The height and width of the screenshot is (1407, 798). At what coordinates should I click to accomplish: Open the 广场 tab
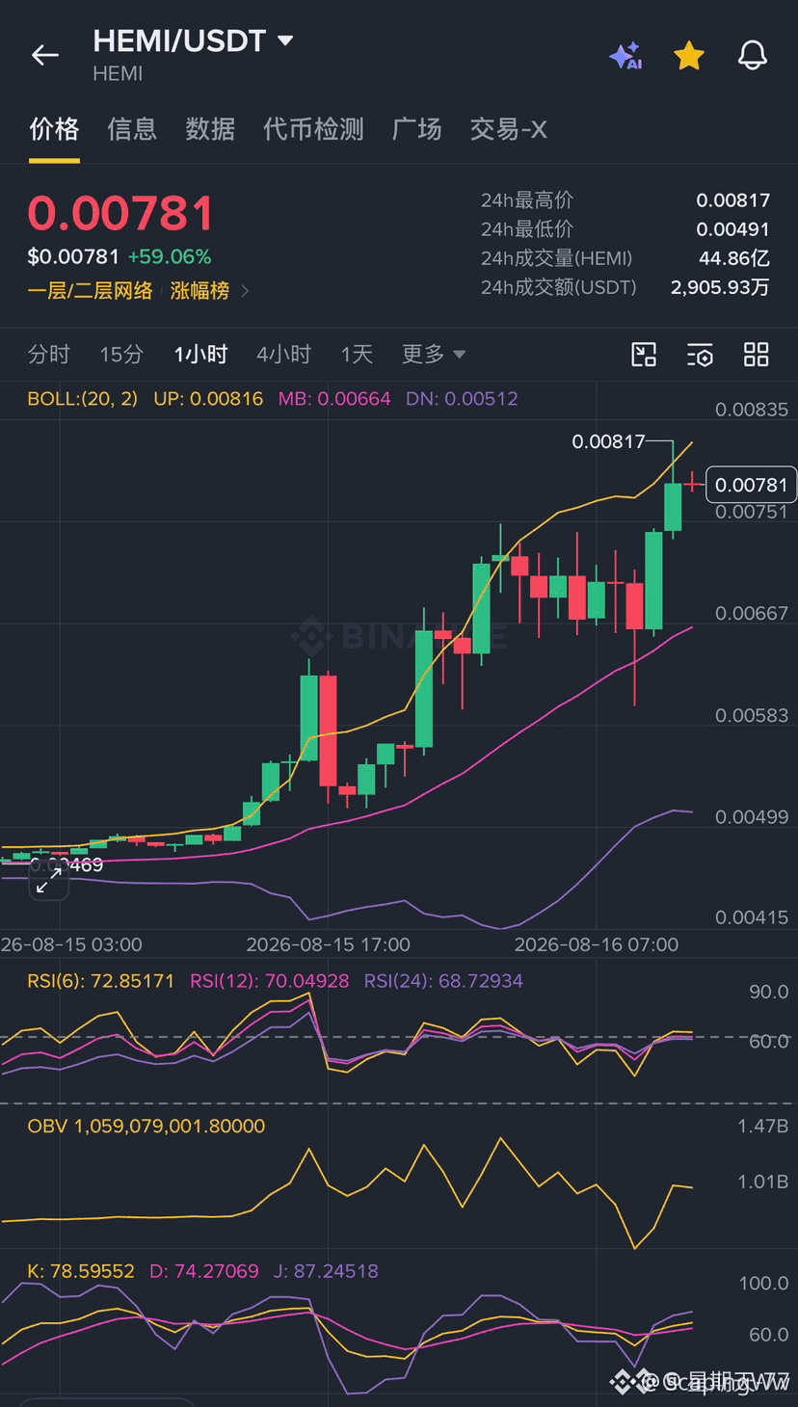(417, 129)
